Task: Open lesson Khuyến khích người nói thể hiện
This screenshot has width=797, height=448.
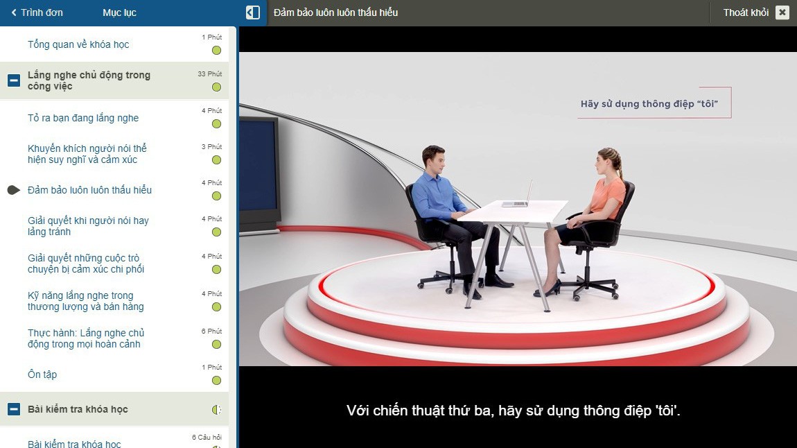Action: click(x=87, y=154)
